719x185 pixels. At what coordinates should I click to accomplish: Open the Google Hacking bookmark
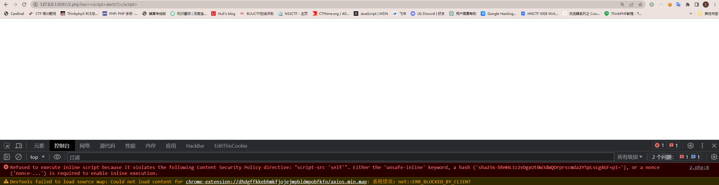(499, 13)
